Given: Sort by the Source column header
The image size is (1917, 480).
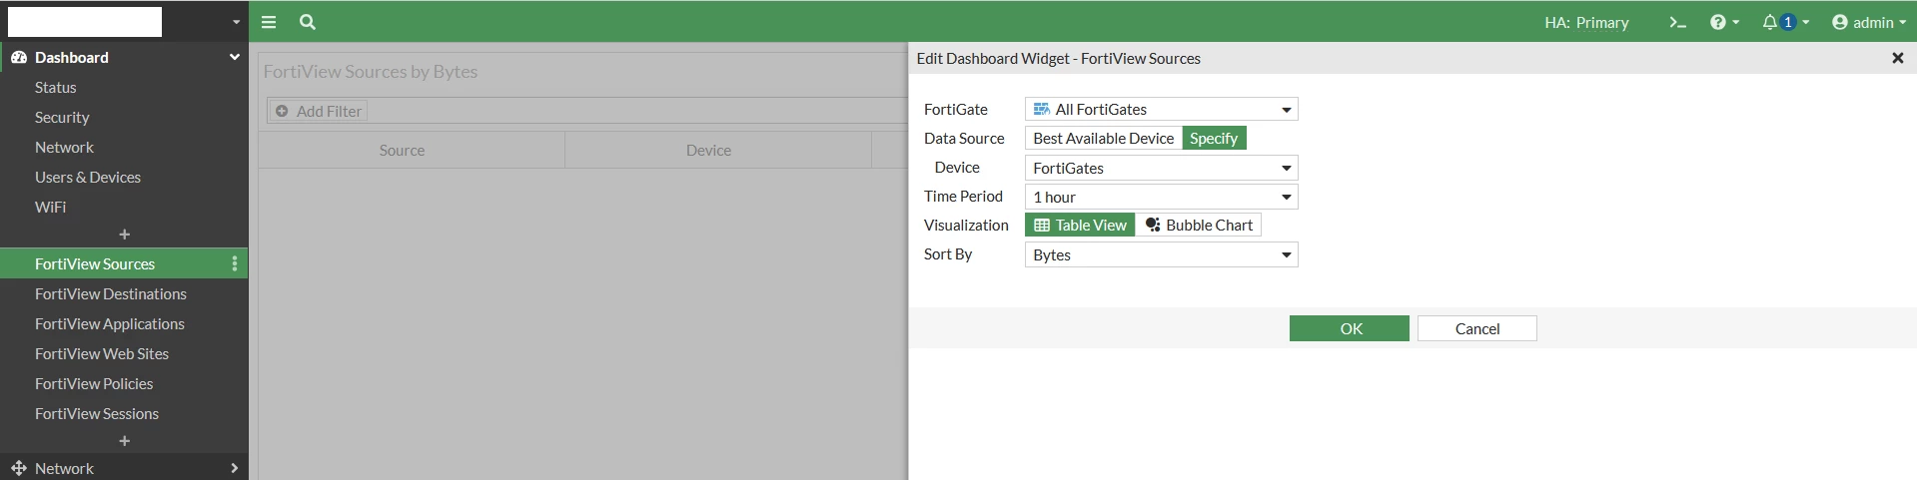Looking at the screenshot, I should click(x=412, y=151).
